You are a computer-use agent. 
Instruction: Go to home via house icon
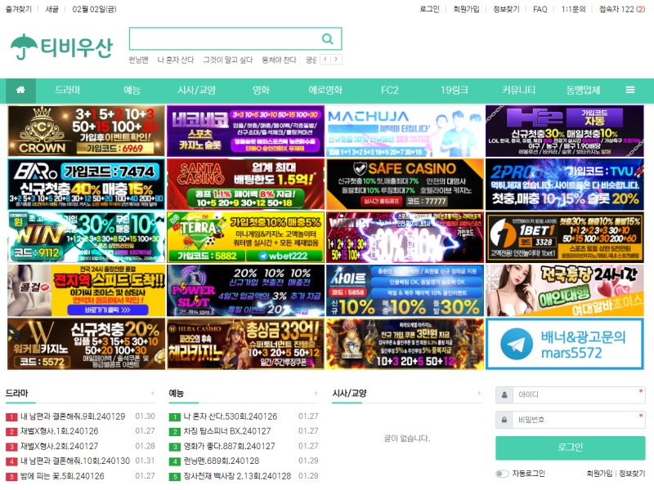pyautogui.click(x=20, y=90)
